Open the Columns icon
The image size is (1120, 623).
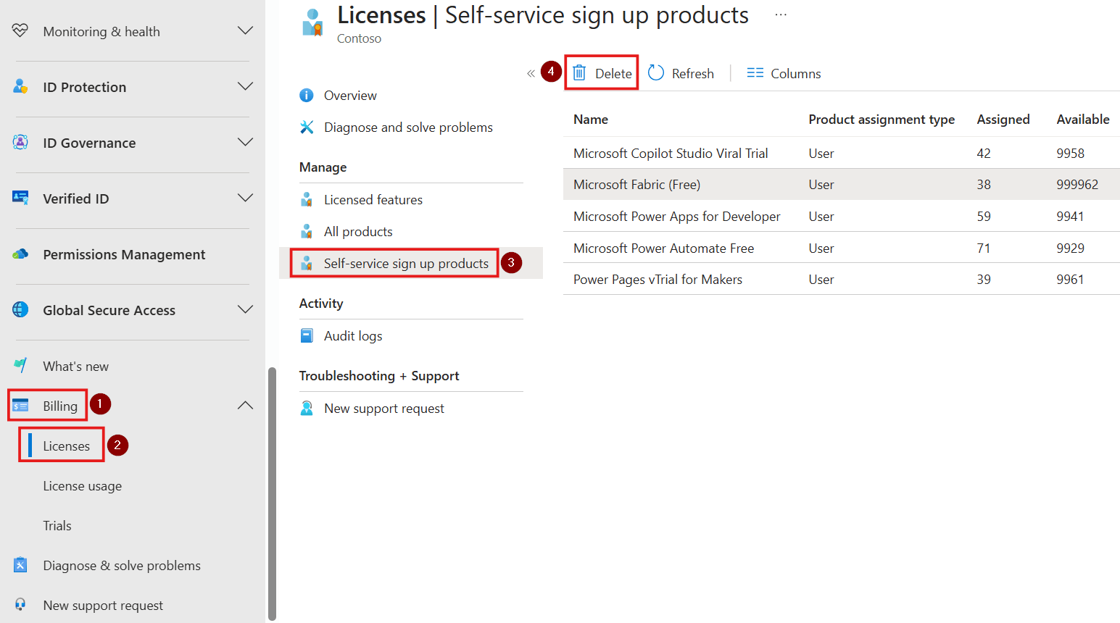pos(754,72)
